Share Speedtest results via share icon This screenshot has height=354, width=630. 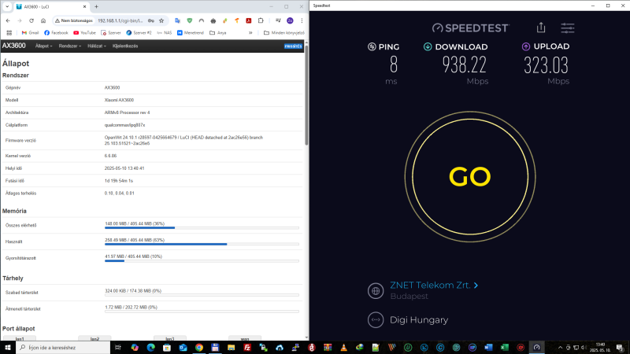(541, 28)
